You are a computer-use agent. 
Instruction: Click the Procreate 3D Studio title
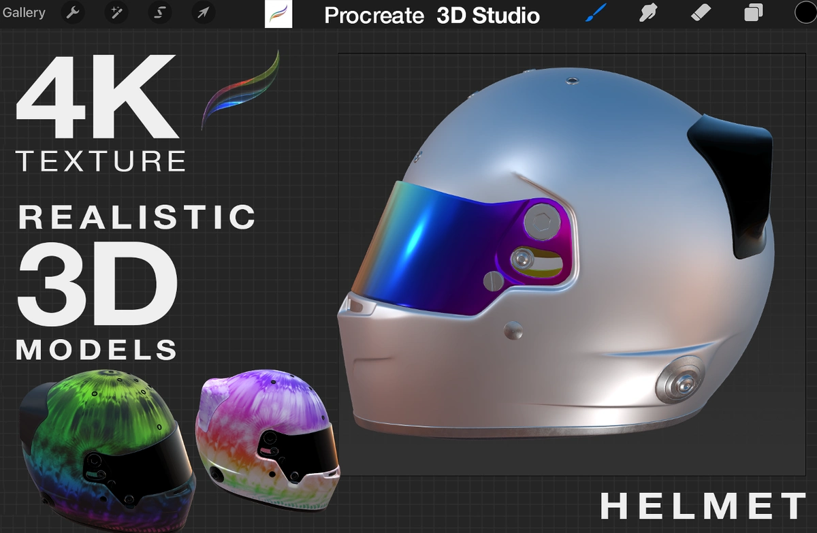[432, 15]
